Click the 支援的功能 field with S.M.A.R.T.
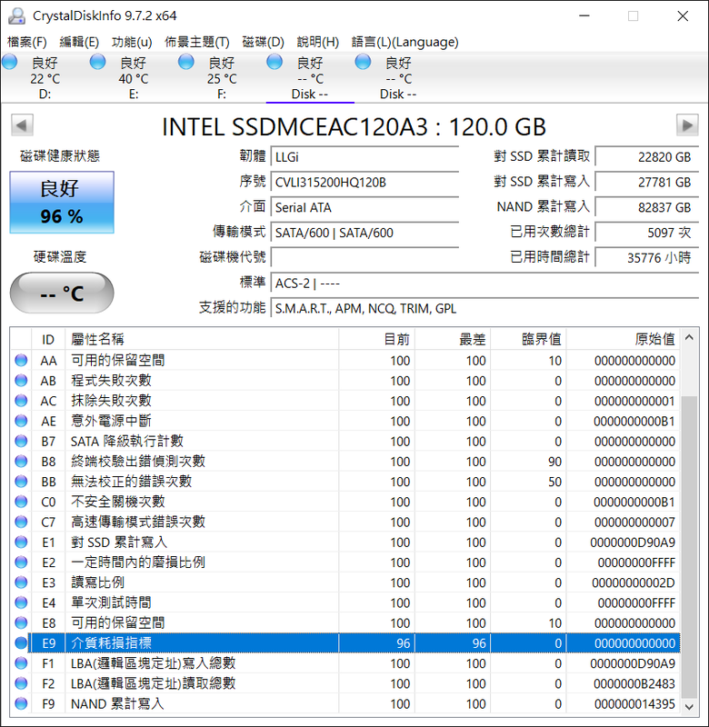 (x=484, y=308)
